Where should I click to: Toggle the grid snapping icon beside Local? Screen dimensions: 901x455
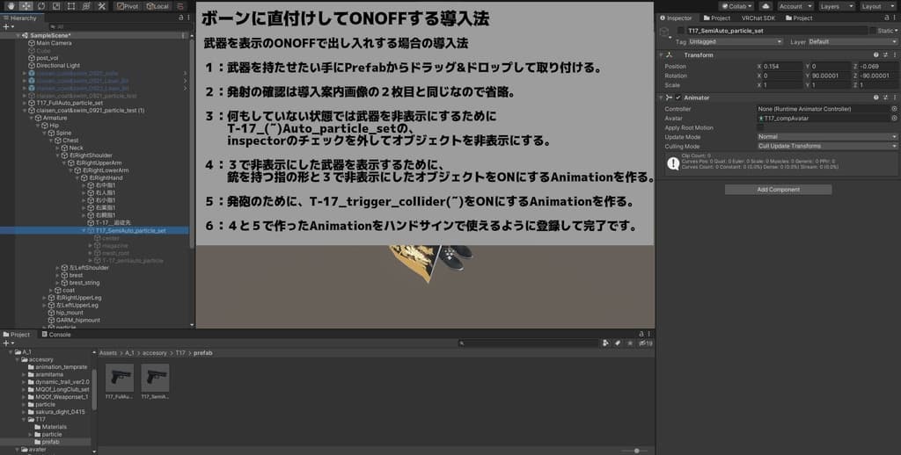[179, 6]
